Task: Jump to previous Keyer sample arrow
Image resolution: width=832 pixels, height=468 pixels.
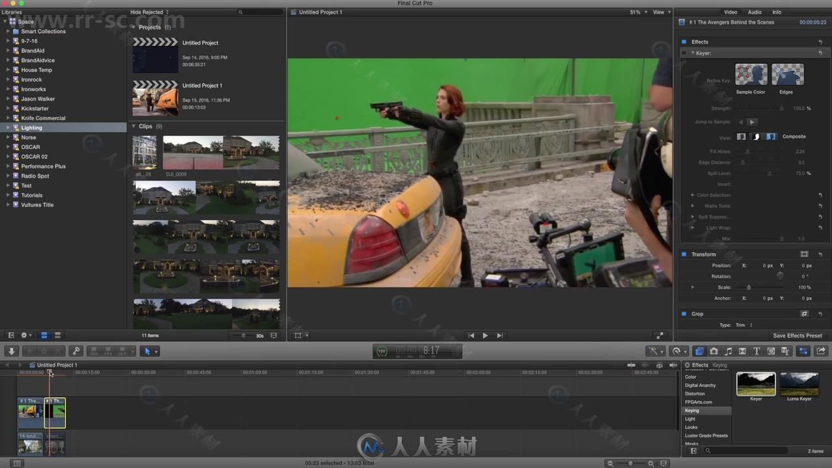Action: click(x=741, y=122)
